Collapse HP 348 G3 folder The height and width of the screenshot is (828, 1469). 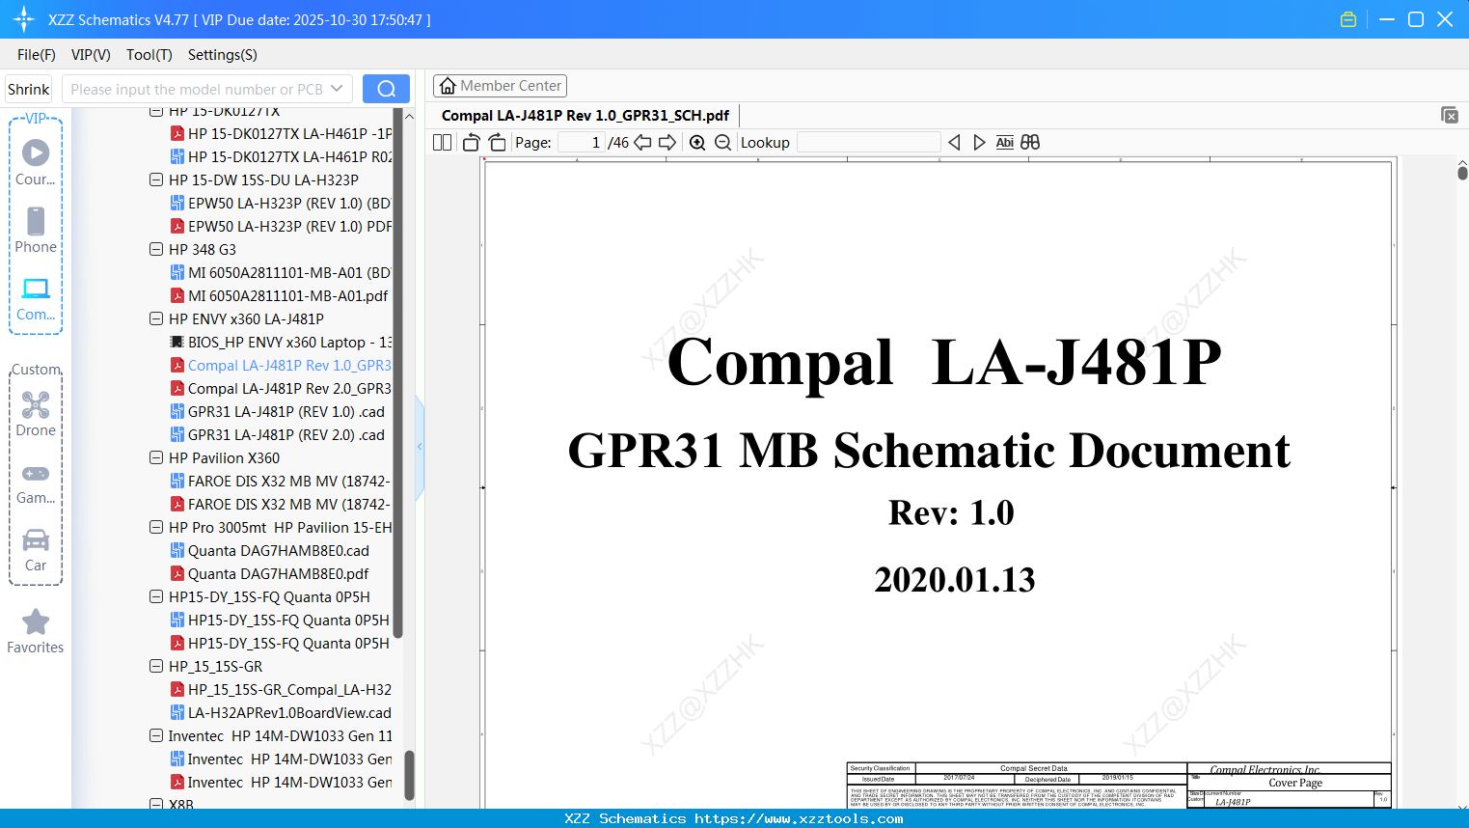156,249
